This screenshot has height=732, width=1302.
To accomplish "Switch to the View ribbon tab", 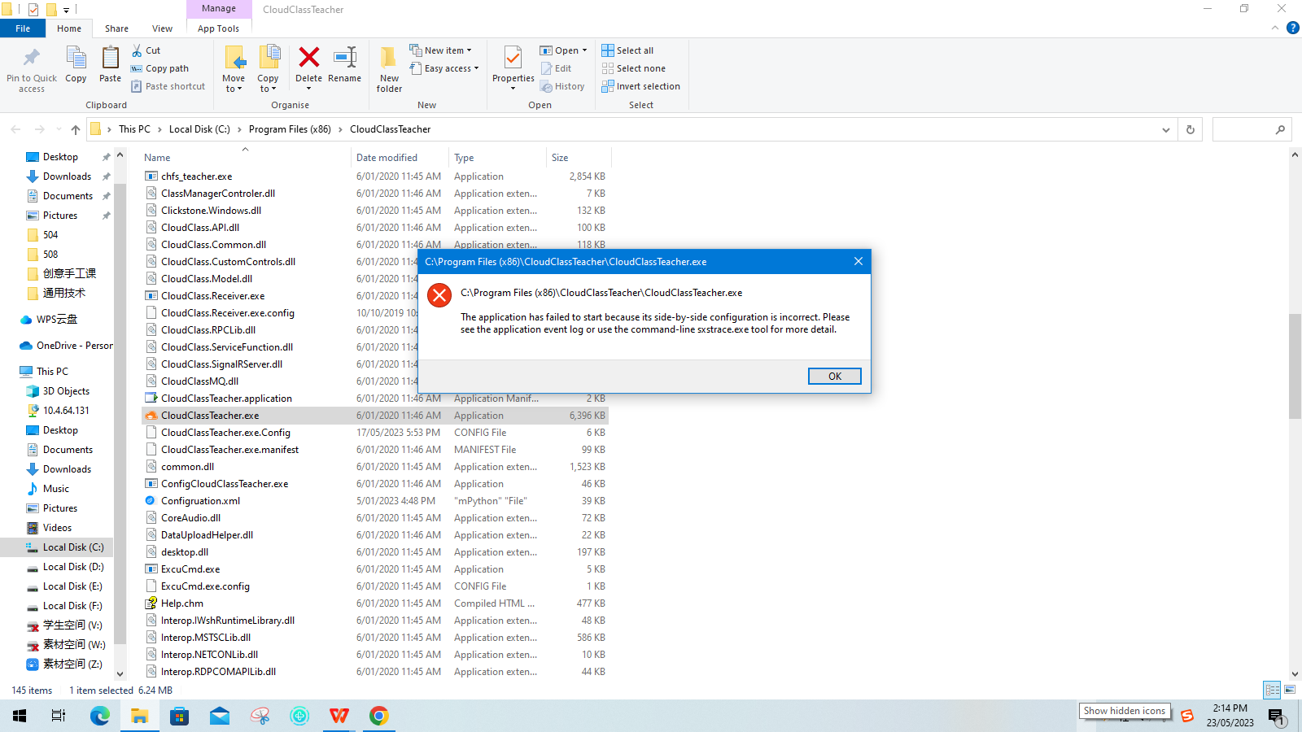I will click(162, 28).
